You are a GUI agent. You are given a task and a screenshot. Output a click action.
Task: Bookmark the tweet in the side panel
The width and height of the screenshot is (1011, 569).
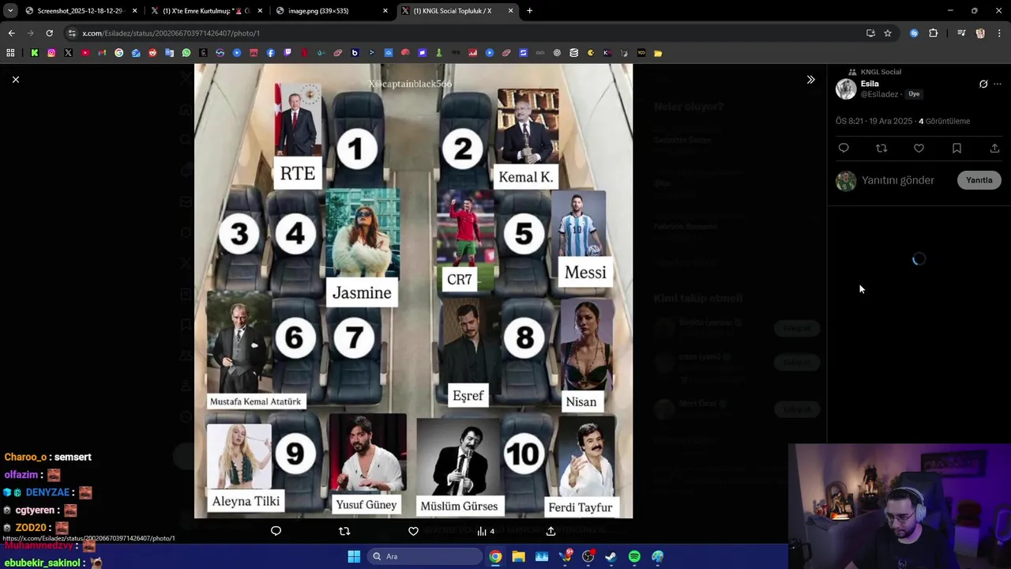coord(957,148)
